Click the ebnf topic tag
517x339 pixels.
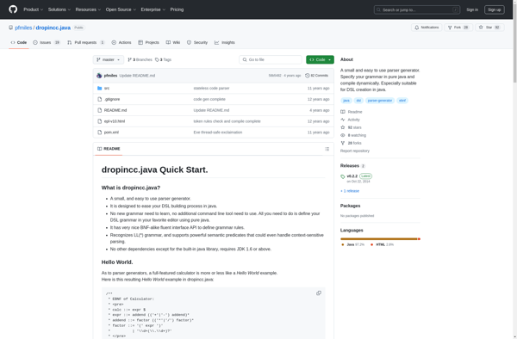coord(402,101)
